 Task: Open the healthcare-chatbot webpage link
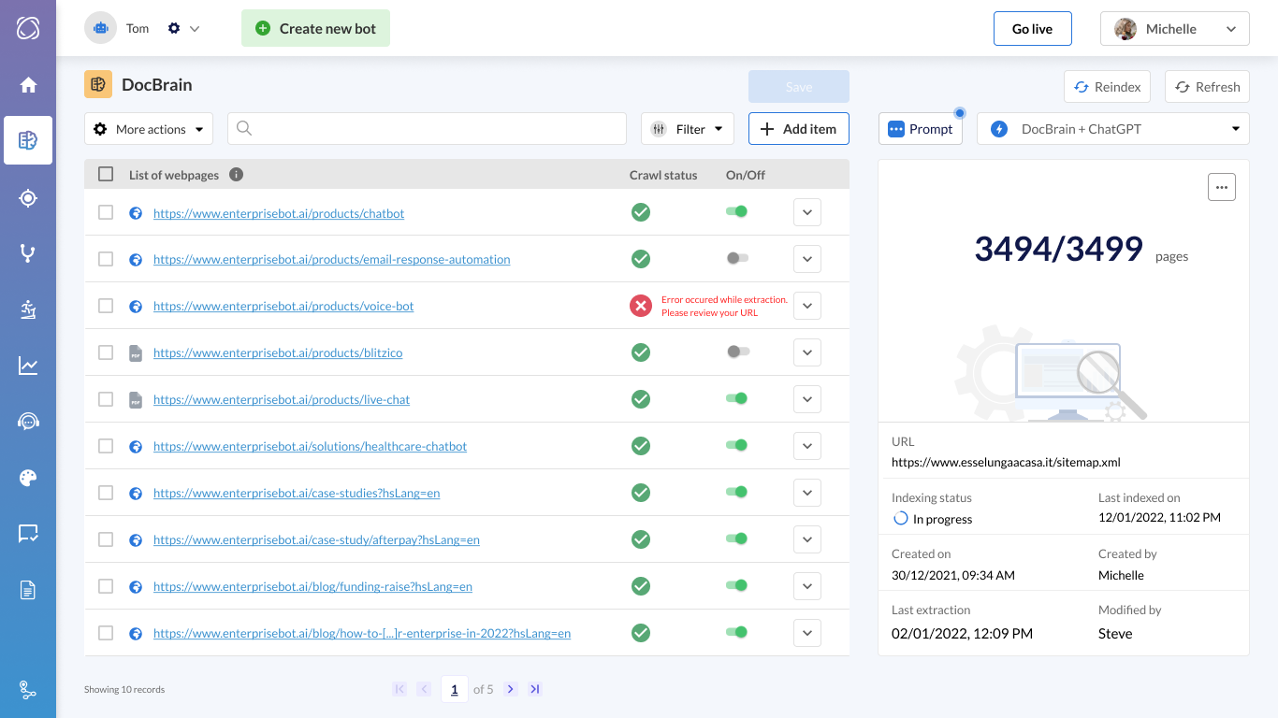(311, 446)
